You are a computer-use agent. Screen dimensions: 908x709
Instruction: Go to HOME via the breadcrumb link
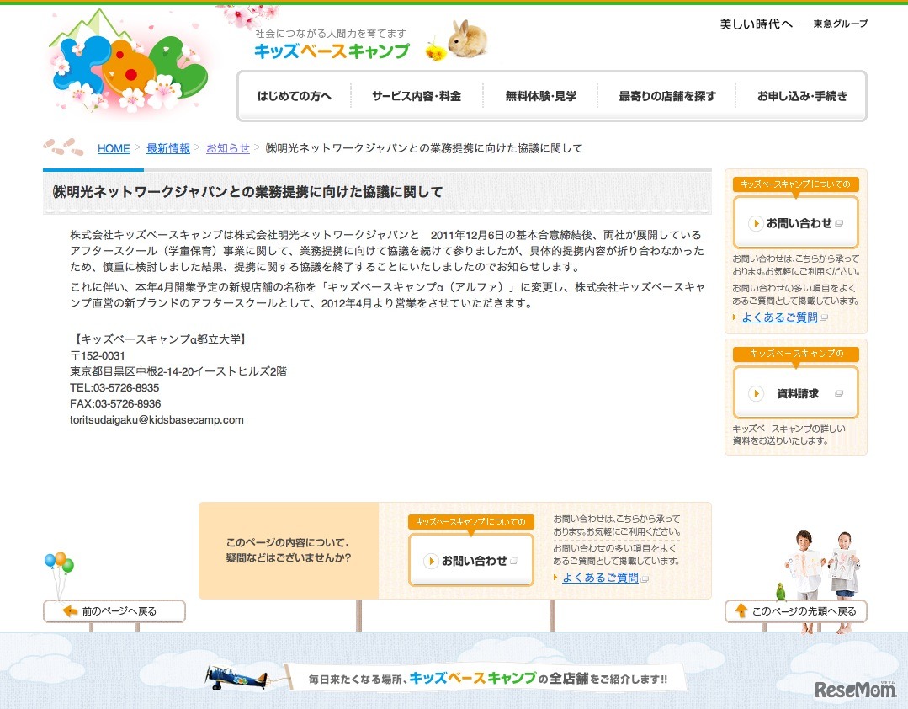pyautogui.click(x=114, y=148)
